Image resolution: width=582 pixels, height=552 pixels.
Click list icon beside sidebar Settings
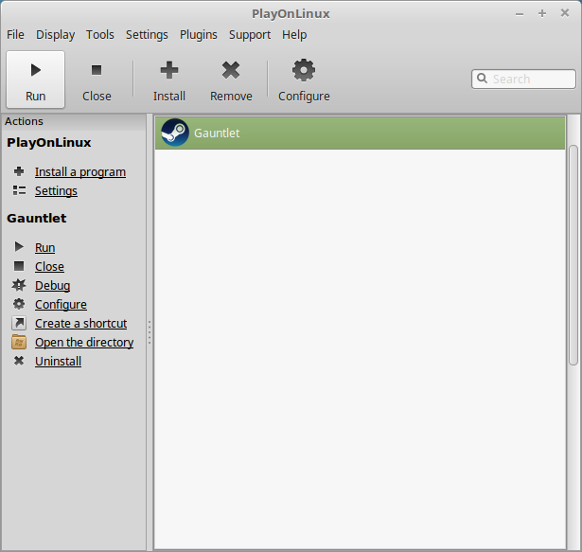point(19,190)
